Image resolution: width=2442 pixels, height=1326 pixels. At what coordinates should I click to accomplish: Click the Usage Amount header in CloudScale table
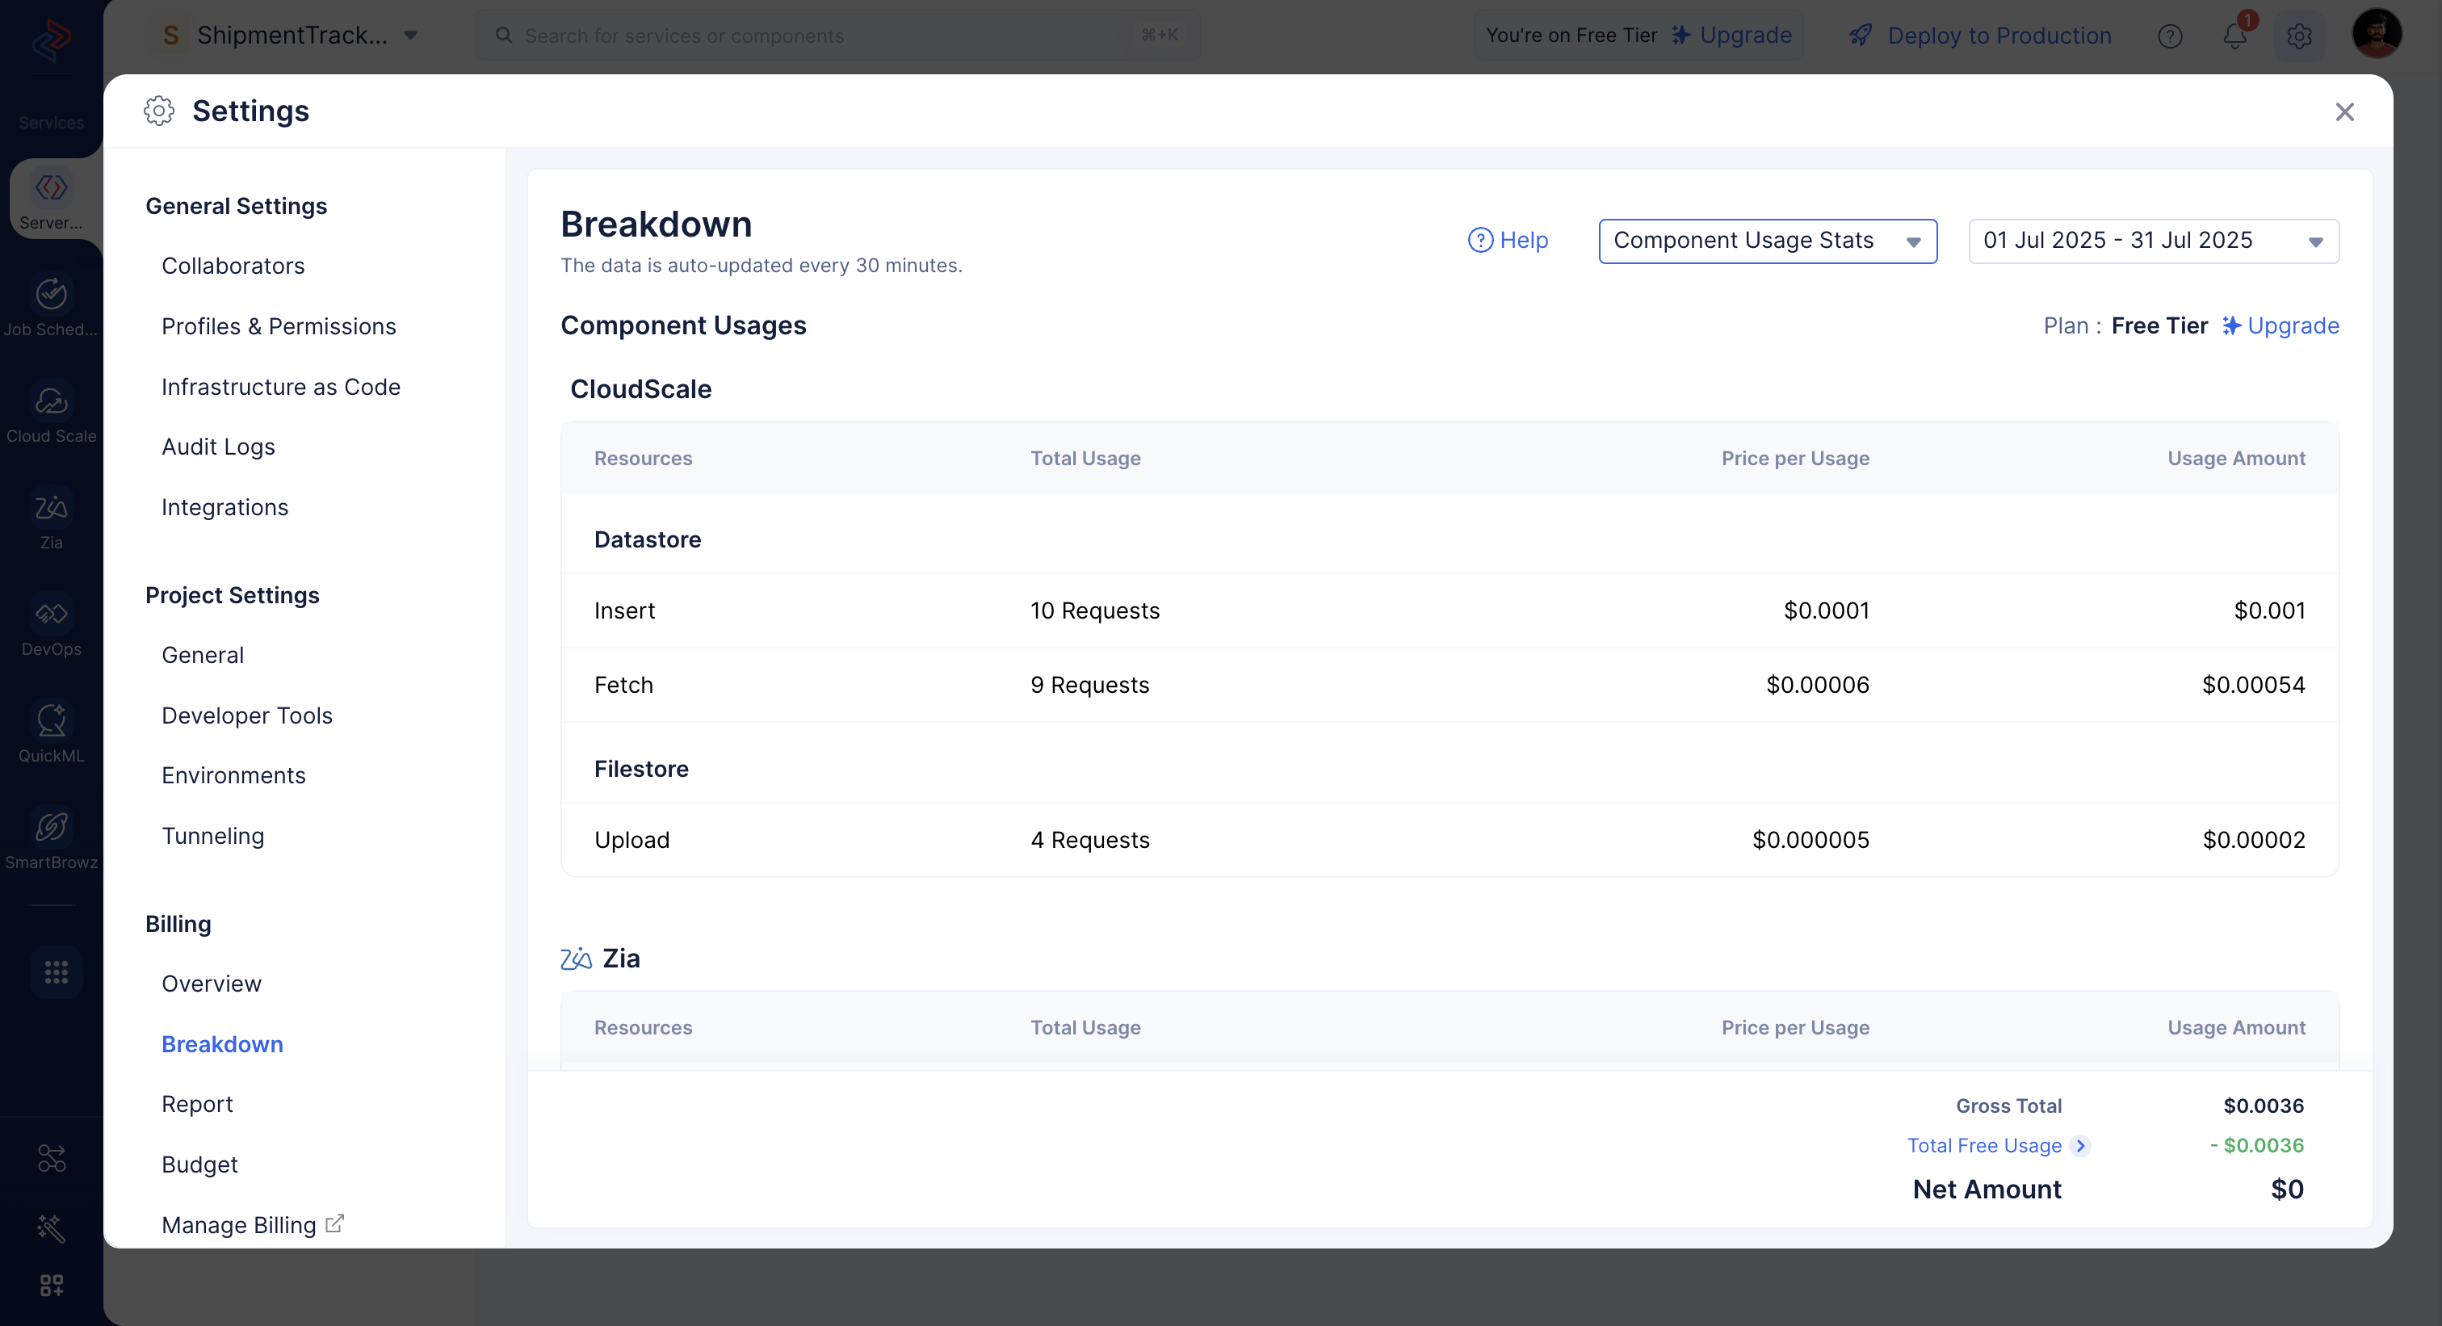click(2236, 458)
